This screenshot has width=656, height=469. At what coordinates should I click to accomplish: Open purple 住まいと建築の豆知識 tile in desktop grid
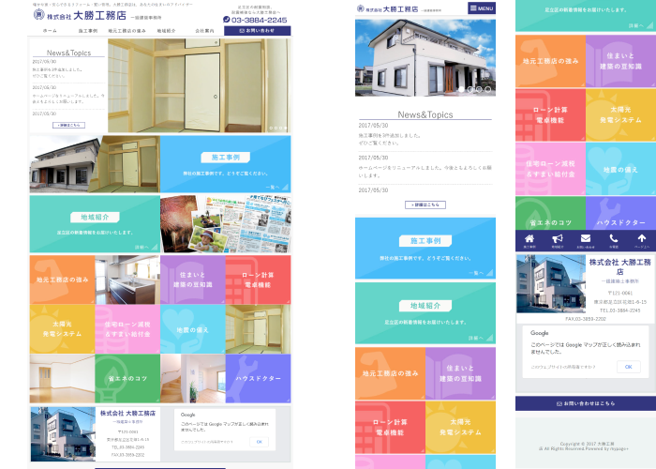click(193, 280)
